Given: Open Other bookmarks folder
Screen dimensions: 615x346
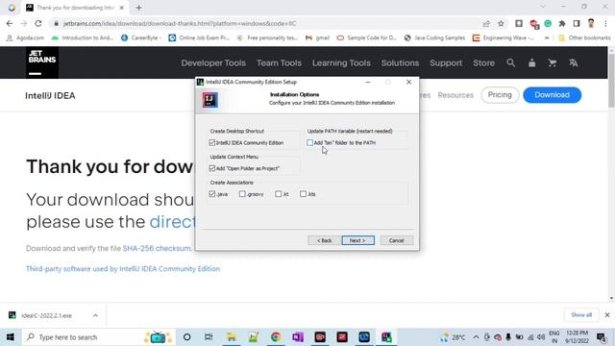Looking at the screenshot, I should click(585, 38).
